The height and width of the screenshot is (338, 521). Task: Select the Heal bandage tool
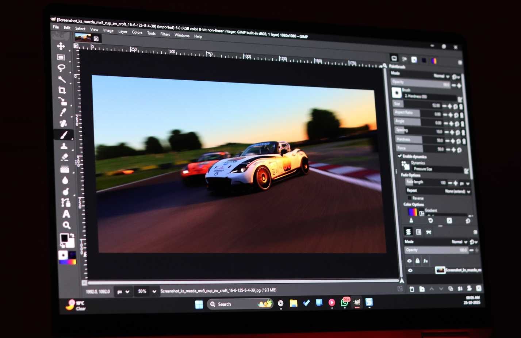(64, 123)
